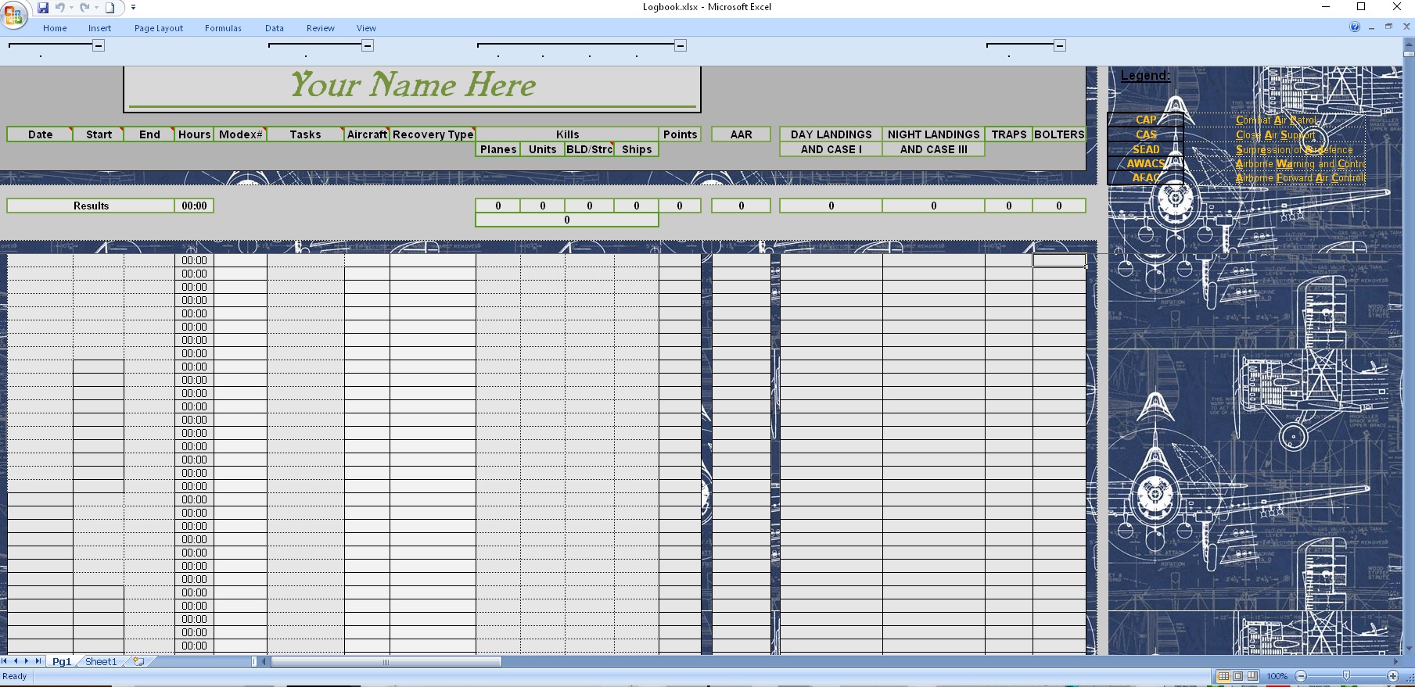Image resolution: width=1415 pixels, height=687 pixels.
Task: Open Customize Quick Access Toolbar dropdown
Action: pyautogui.click(x=134, y=8)
